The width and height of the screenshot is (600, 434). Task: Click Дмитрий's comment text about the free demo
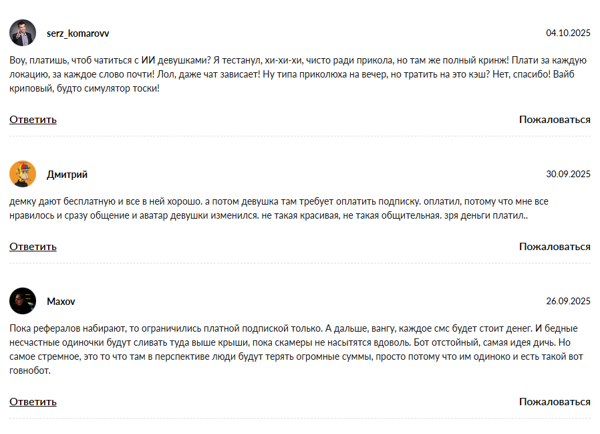267,209
